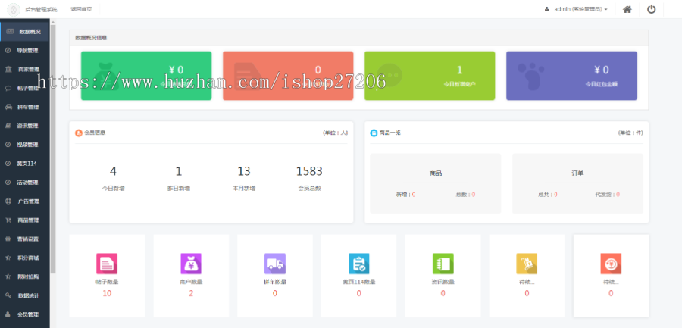The width and height of the screenshot is (682, 328).
Task: Click the star icon beside 限时抢购
Action: pyautogui.click(x=8, y=276)
